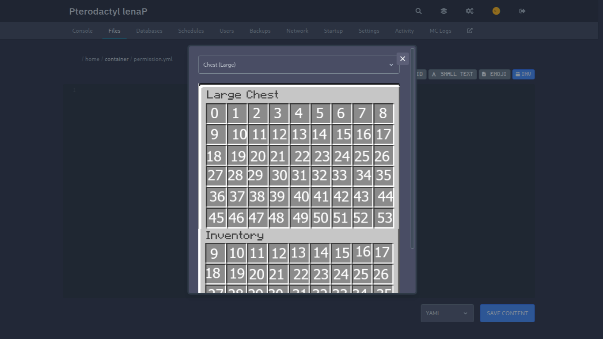Expand the Chest (Large) dropdown
603x339 pixels.
pyautogui.click(x=299, y=65)
